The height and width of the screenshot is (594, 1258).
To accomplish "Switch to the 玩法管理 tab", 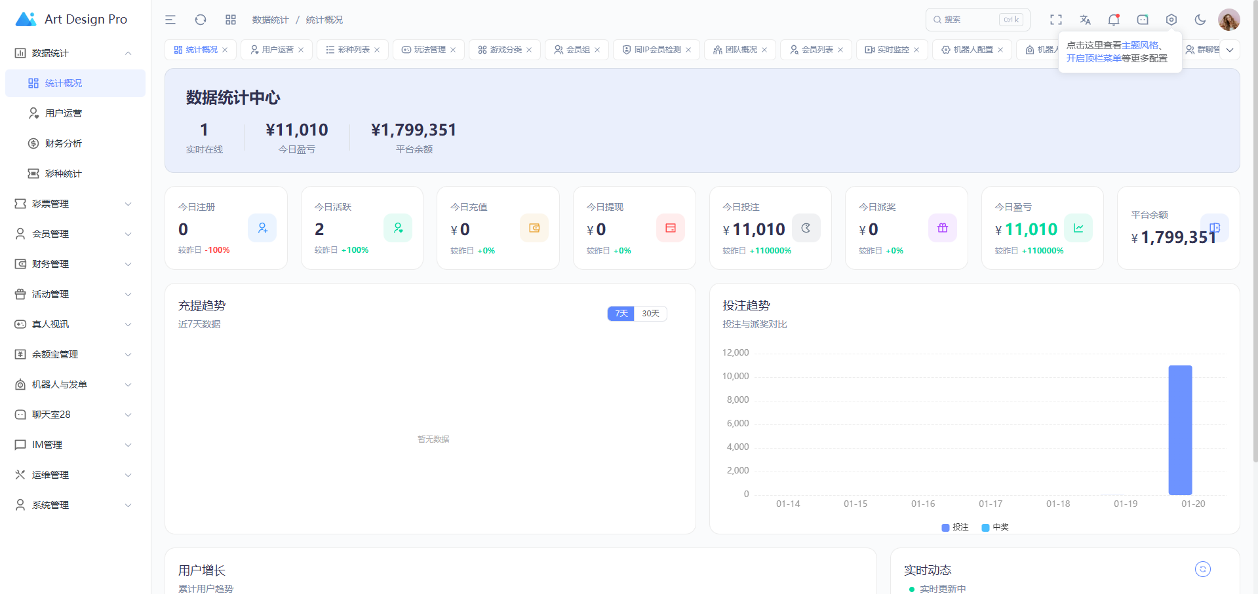I will coord(429,50).
